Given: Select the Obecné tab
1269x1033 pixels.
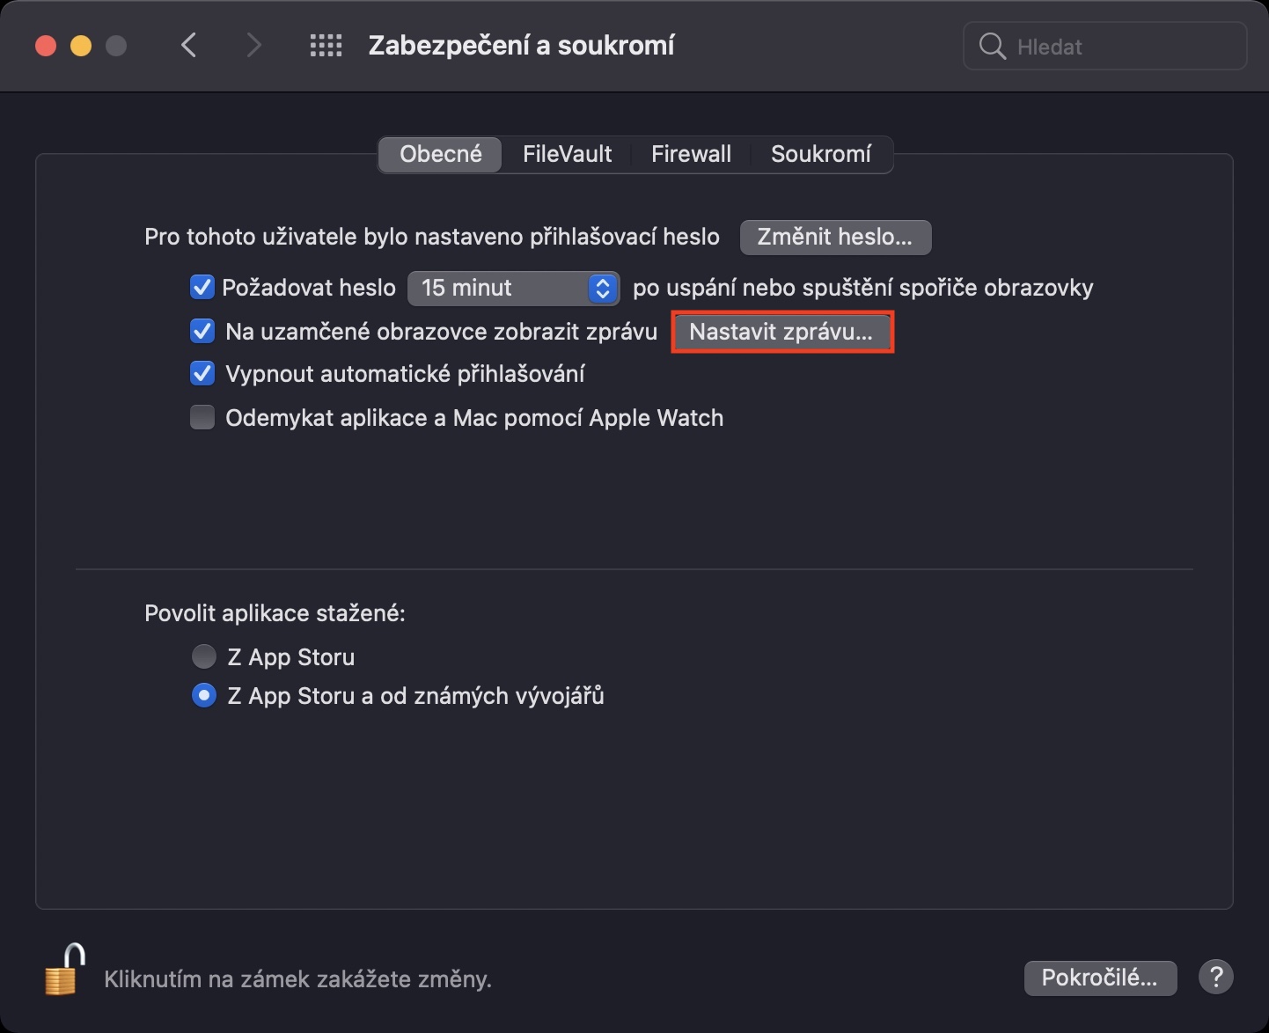Looking at the screenshot, I should [440, 154].
